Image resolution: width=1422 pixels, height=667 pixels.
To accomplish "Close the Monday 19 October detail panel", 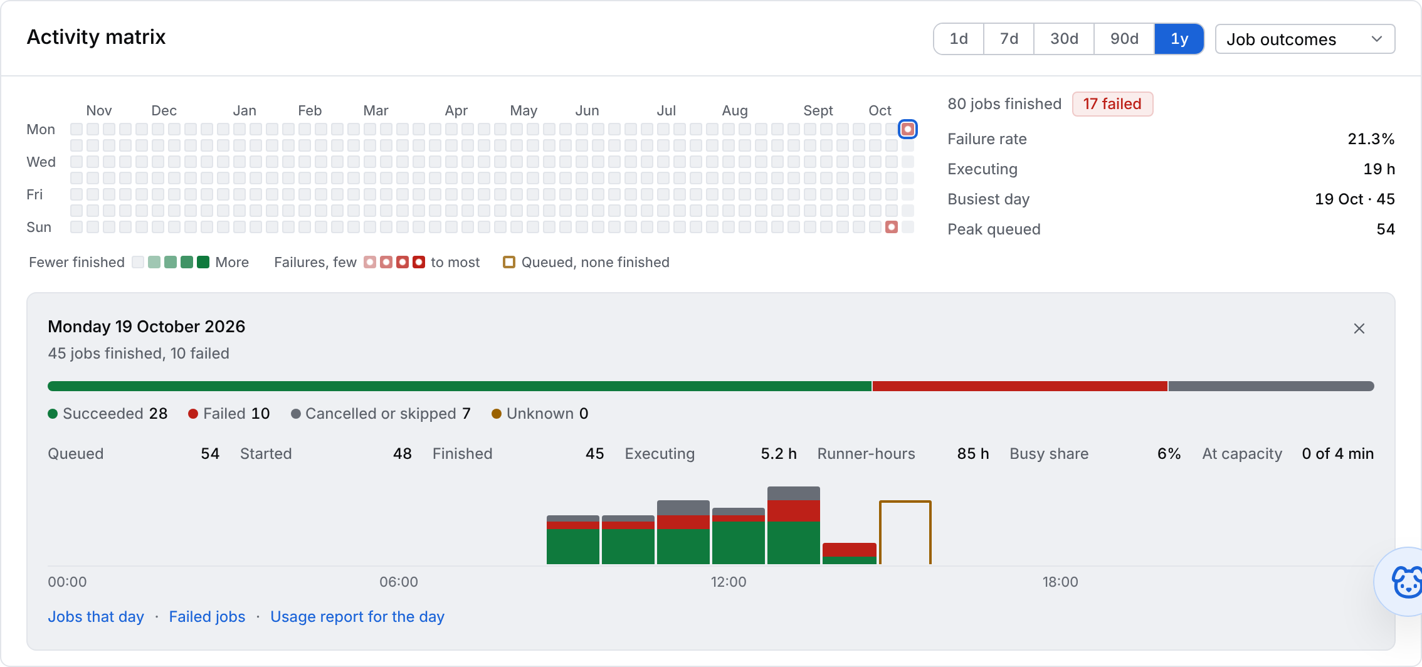I will (1359, 328).
